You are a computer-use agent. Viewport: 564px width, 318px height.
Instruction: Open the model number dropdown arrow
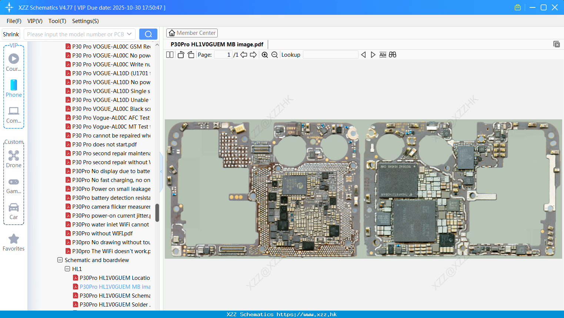coord(129,34)
